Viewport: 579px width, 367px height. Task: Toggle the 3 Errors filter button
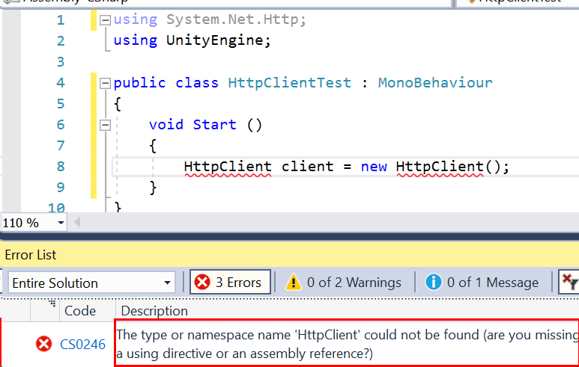click(x=230, y=283)
